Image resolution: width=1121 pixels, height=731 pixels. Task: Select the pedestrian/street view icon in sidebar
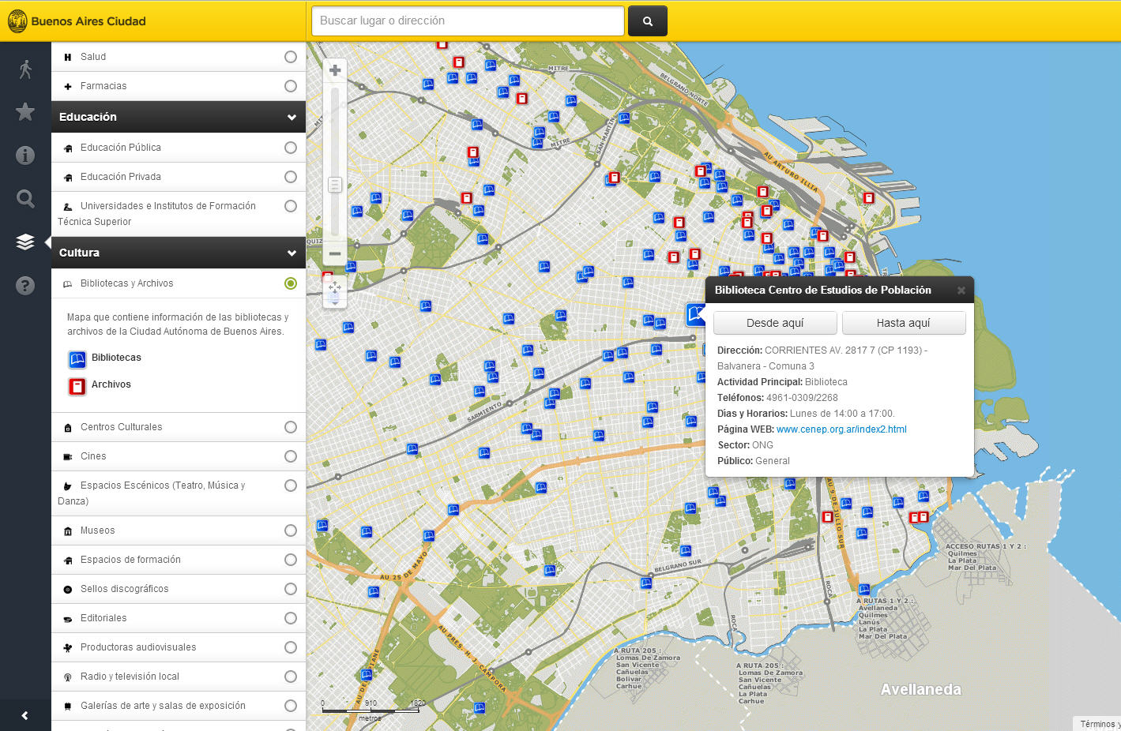(25, 68)
